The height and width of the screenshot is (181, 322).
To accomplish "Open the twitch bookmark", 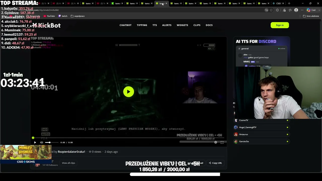I will (63, 16).
